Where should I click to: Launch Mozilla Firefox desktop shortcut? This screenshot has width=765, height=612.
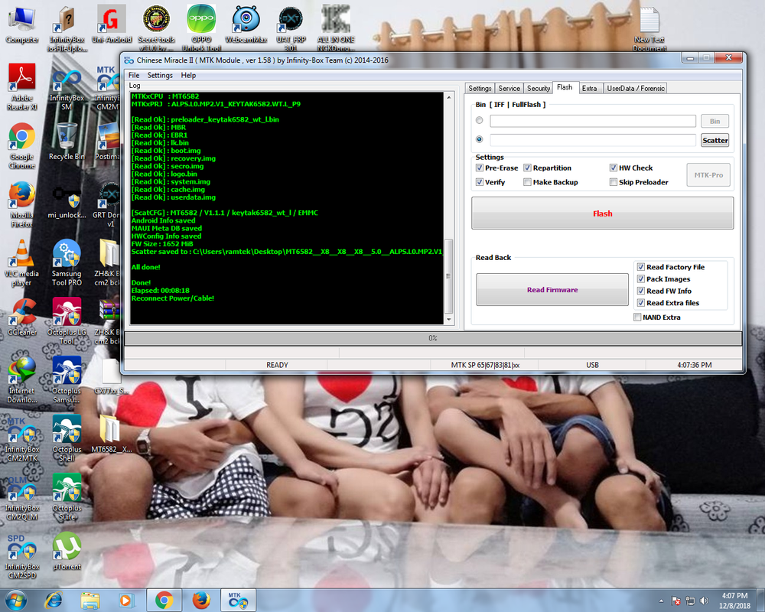tap(22, 204)
